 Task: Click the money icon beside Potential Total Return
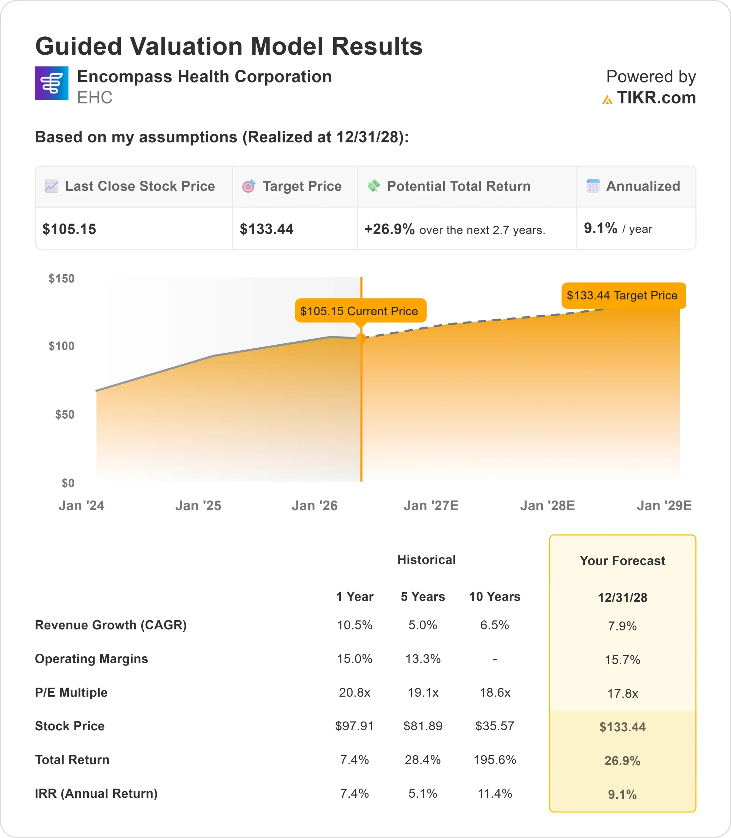click(x=373, y=186)
